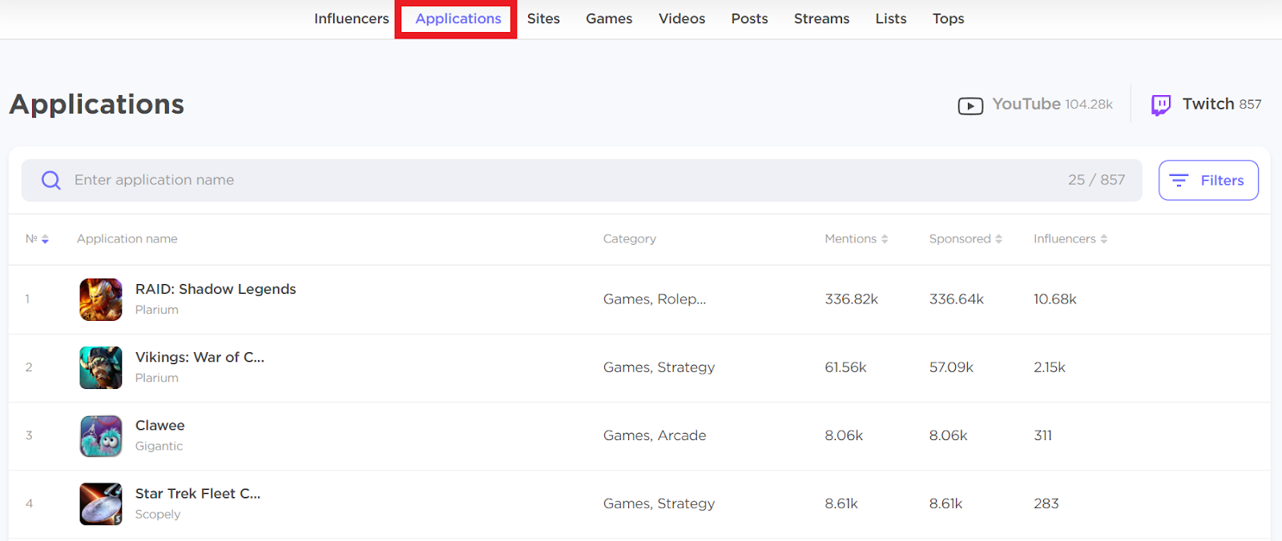Click the 8.06k sponsored value

click(x=948, y=435)
